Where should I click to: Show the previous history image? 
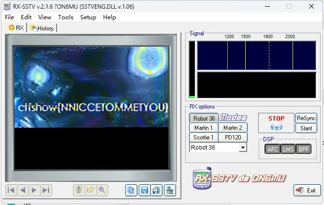pyautogui.click(x=22, y=191)
